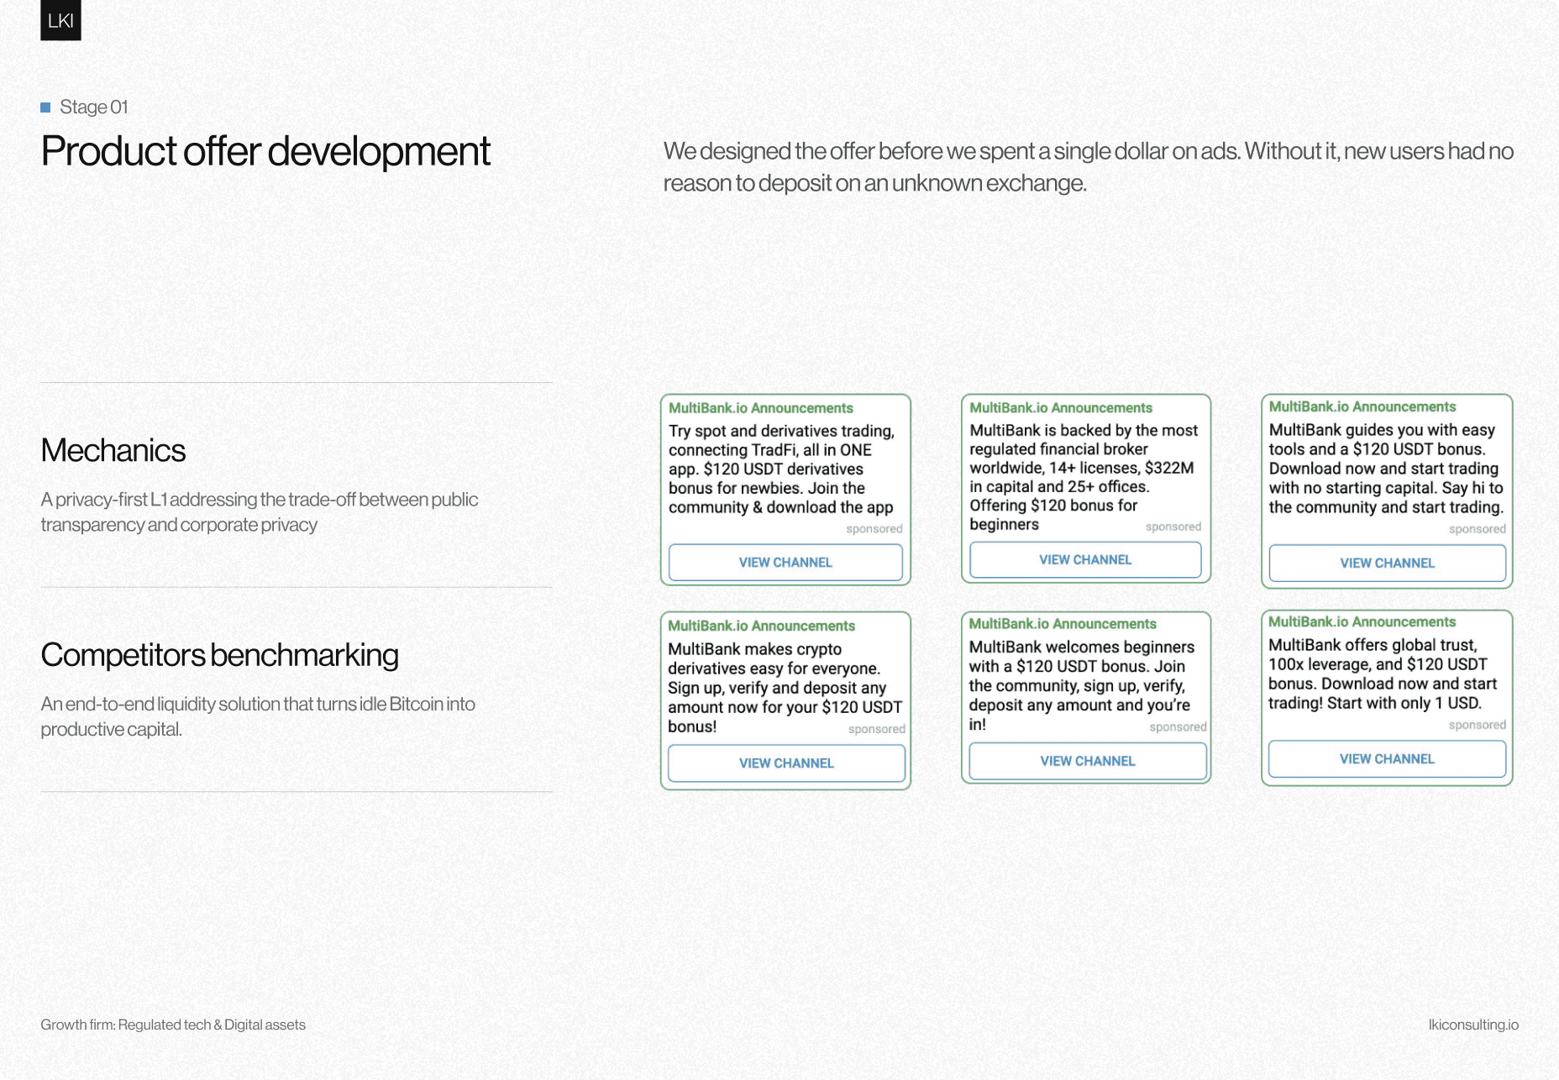This screenshot has height=1080, width=1559.
Task: Click the 'MultiBank is backed by the most' ad text
Action: point(1084,477)
